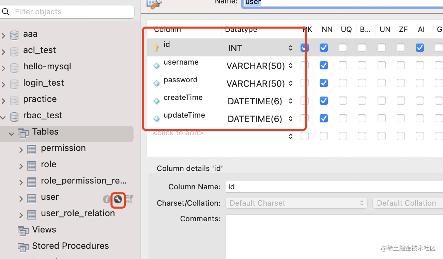443x259 pixels.
Task: Click the aaa database cylinder icon
Action: tap(14, 35)
